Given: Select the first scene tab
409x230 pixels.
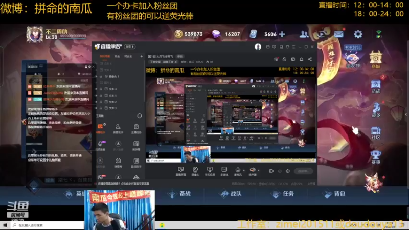Looking at the screenshot, I should (105, 56).
